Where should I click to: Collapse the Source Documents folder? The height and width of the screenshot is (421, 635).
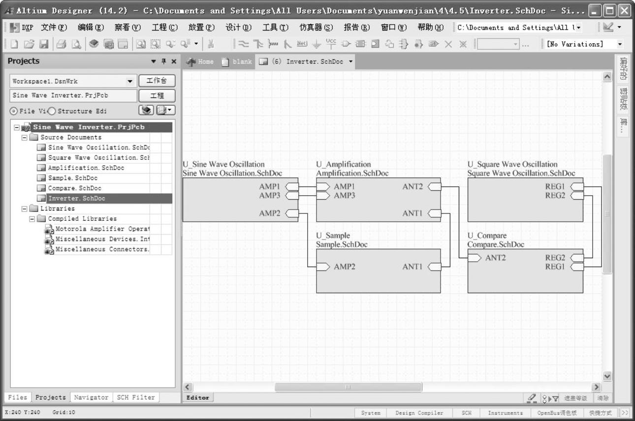pos(24,138)
